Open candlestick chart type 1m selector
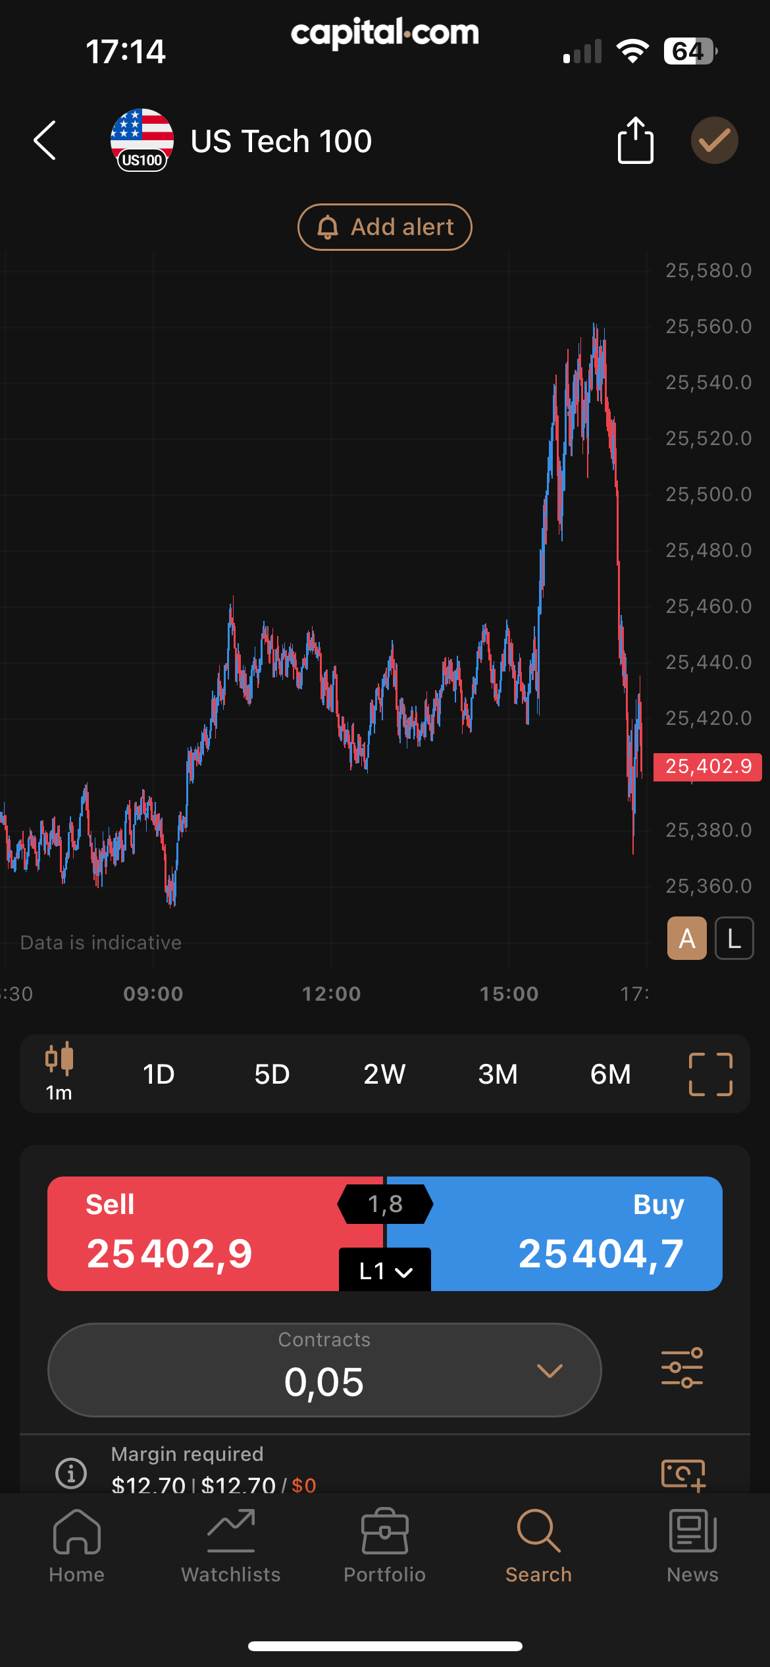Screen dimensions: 770x1667 tap(59, 1073)
